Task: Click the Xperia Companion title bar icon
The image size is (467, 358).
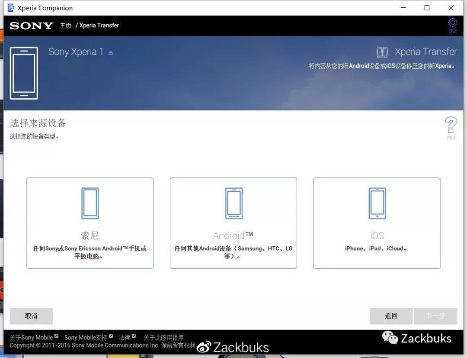Action: tap(11, 8)
